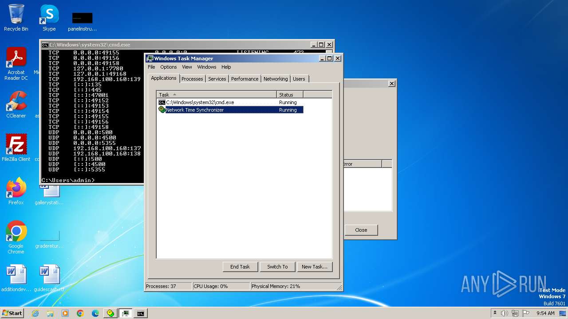The image size is (568, 319).
Task: Switch to the Users tab
Action: pos(299,79)
